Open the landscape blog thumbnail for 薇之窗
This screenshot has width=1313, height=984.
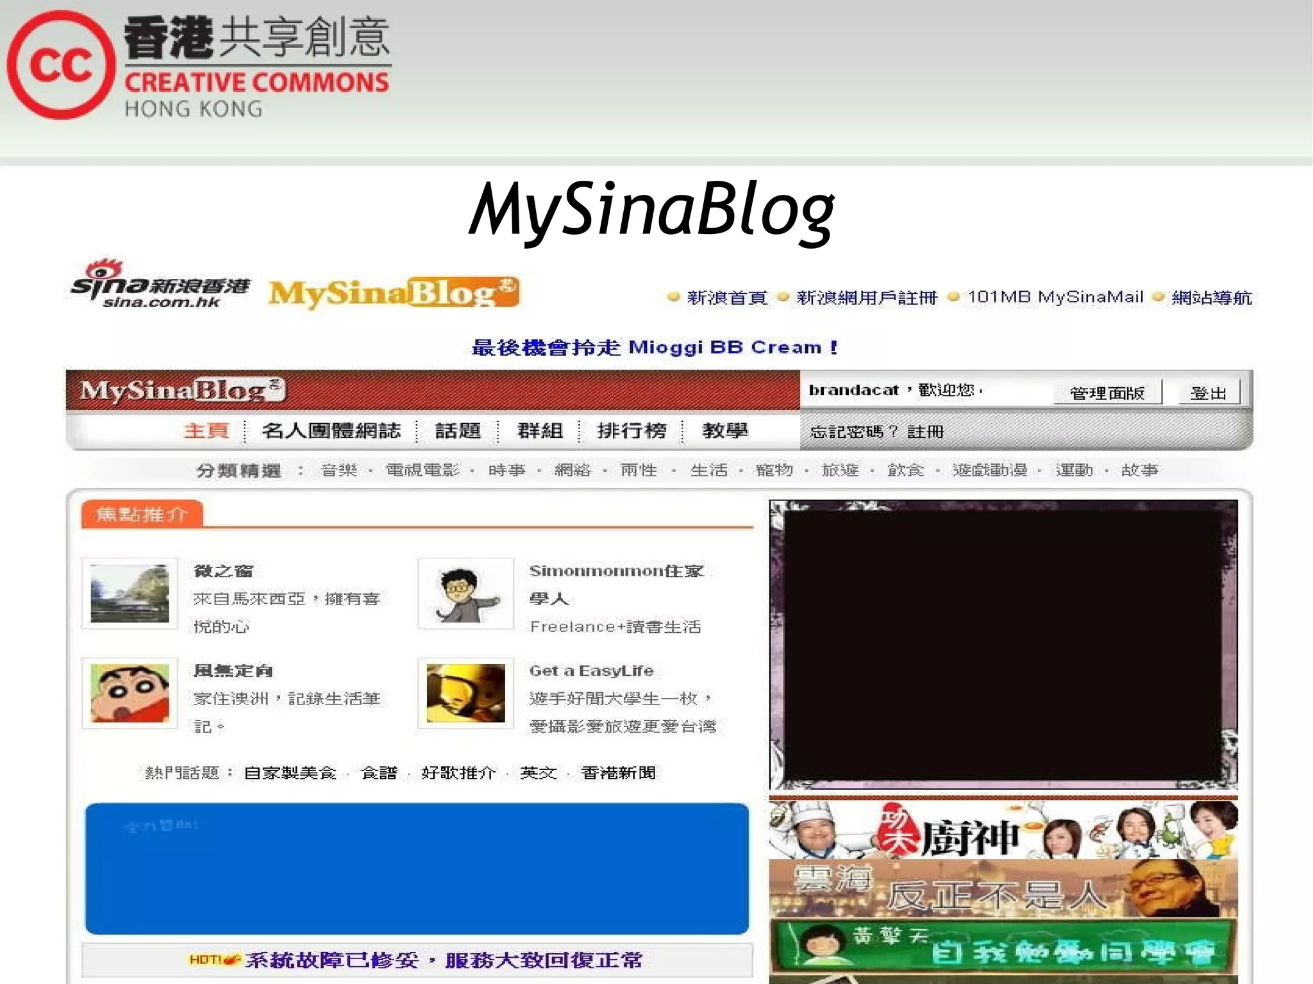(130, 593)
